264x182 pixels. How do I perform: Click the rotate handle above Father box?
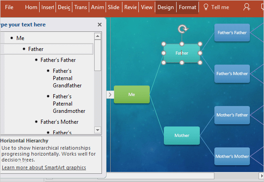point(183,29)
